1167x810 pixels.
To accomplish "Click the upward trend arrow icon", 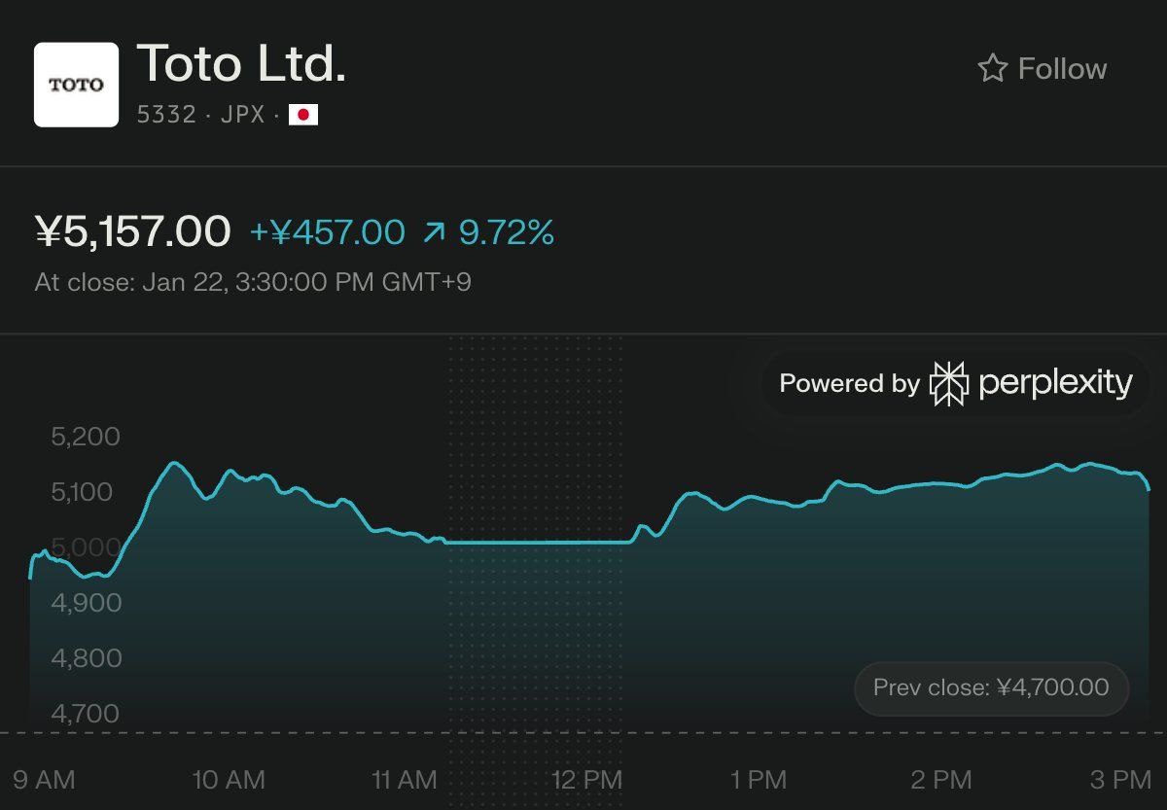I will (x=435, y=233).
